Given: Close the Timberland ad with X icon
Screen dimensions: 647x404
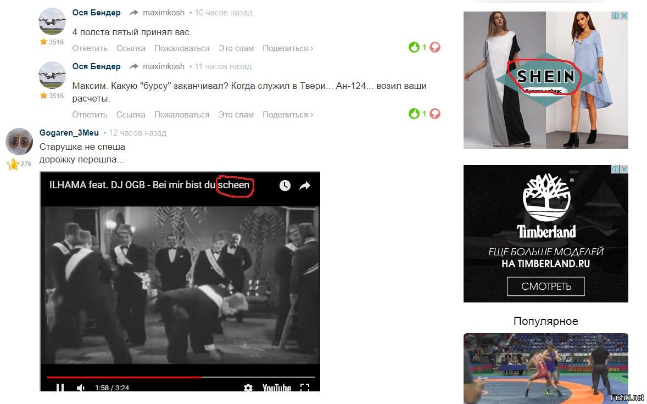Looking at the screenshot, I should (x=624, y=170).
